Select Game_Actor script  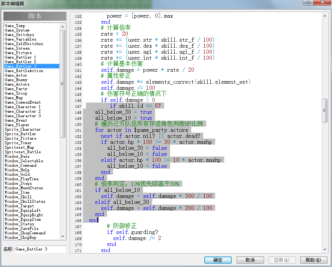[x=32, y=75]
